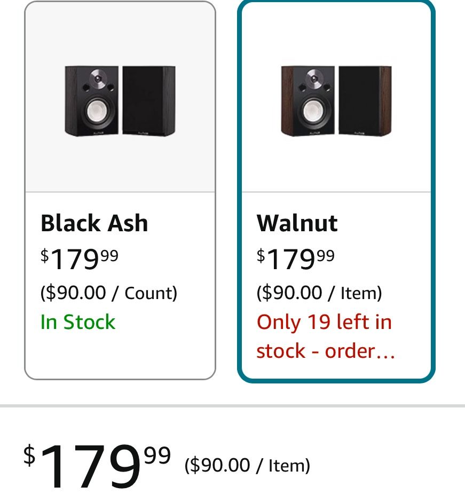Click the large $179.99 main price

(97, 466)
